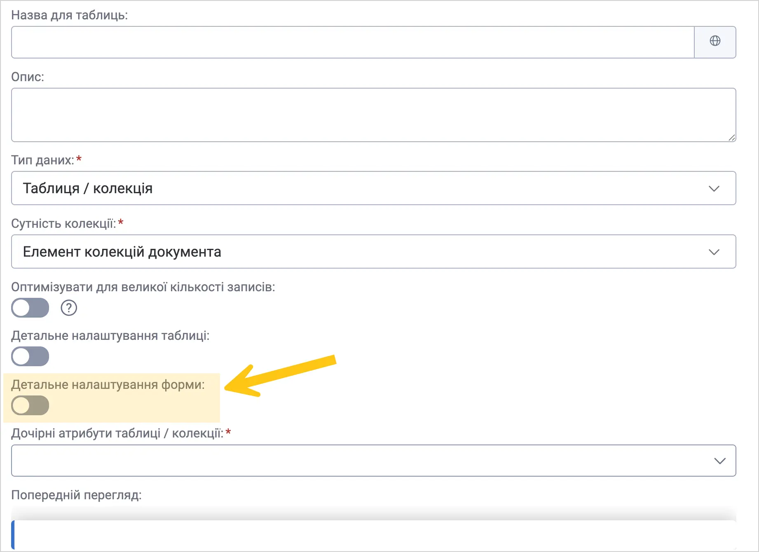Image resolution: width=759 pixels, height=552 pixels.
Task: Show help for large record count optimization
Action: click(x=69, y=308)
